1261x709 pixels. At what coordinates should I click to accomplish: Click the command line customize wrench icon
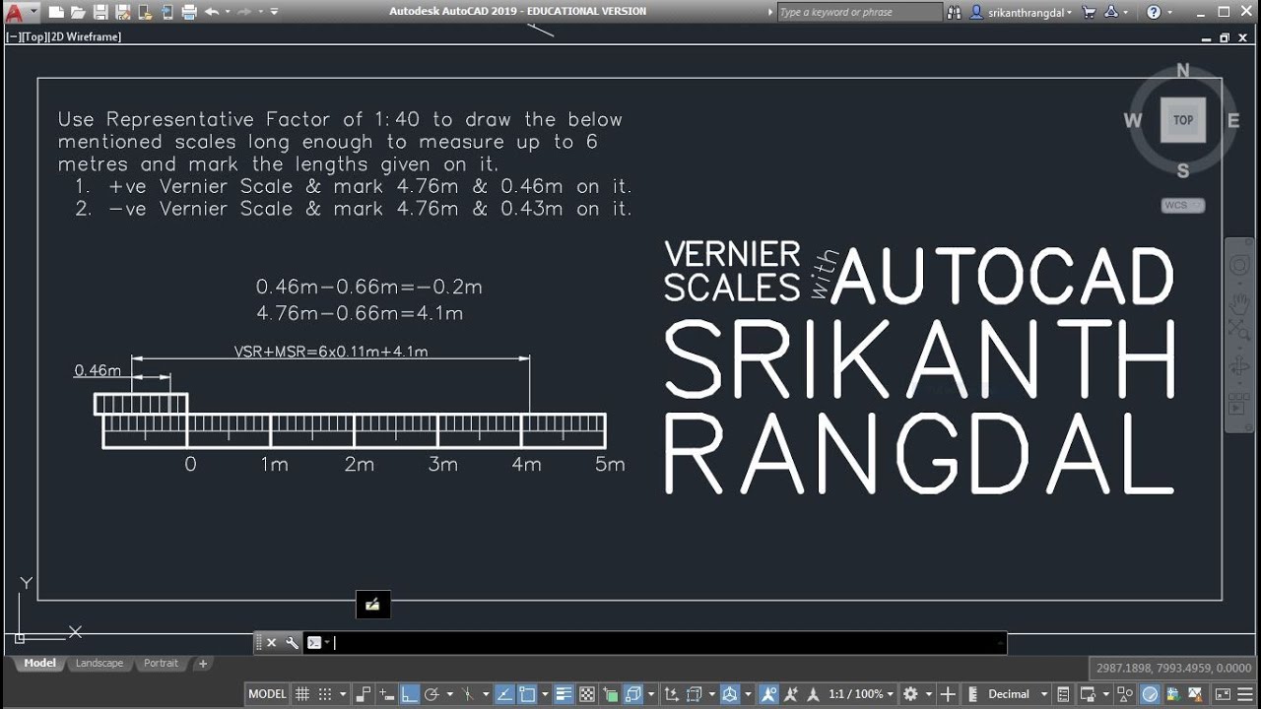pos(292,643)
